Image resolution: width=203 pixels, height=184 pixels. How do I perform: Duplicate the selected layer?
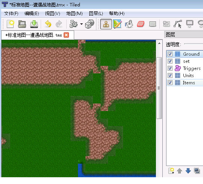(x=197, y=171)
